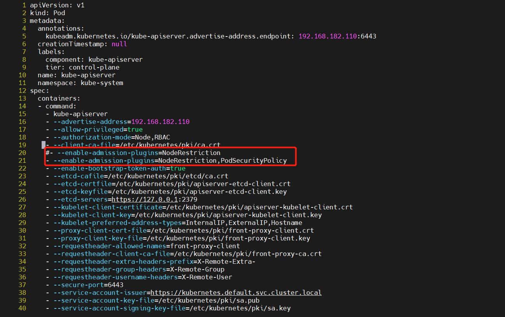Screen dimensions: 505x317
Task: Click the advertise-address endpoint 192.168.182.110:6443
Action: tap(337, 36)
